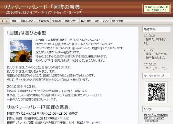The image size is (173, 124).
Task: Click the 2010/6/8 news entry date
Action: point(149,36)
